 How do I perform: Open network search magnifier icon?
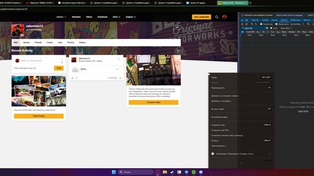(256, 24)
